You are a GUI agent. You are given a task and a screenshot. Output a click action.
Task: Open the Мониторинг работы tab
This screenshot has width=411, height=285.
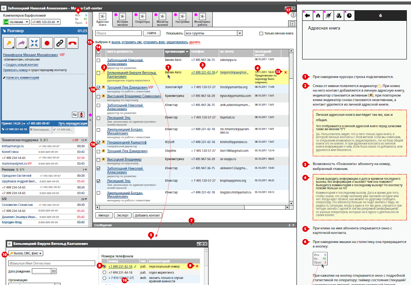tap(202, 19)
